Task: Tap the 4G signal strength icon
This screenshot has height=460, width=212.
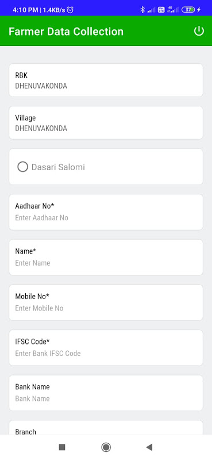Action: 173,10
